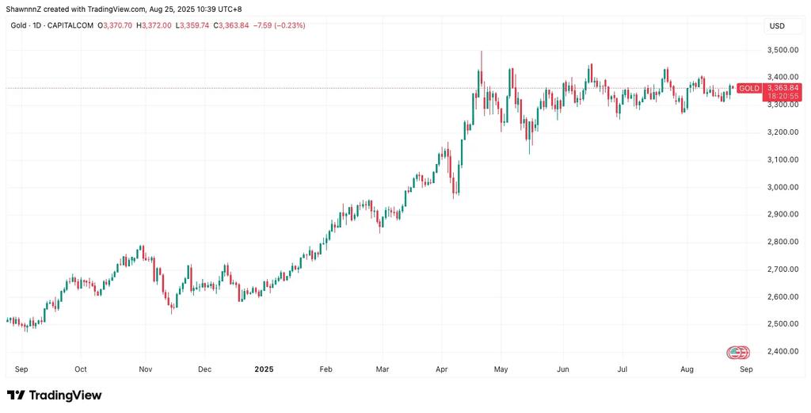Open the USD currency selector
This screenshot has height=413, width=811.
coord(777,26)
